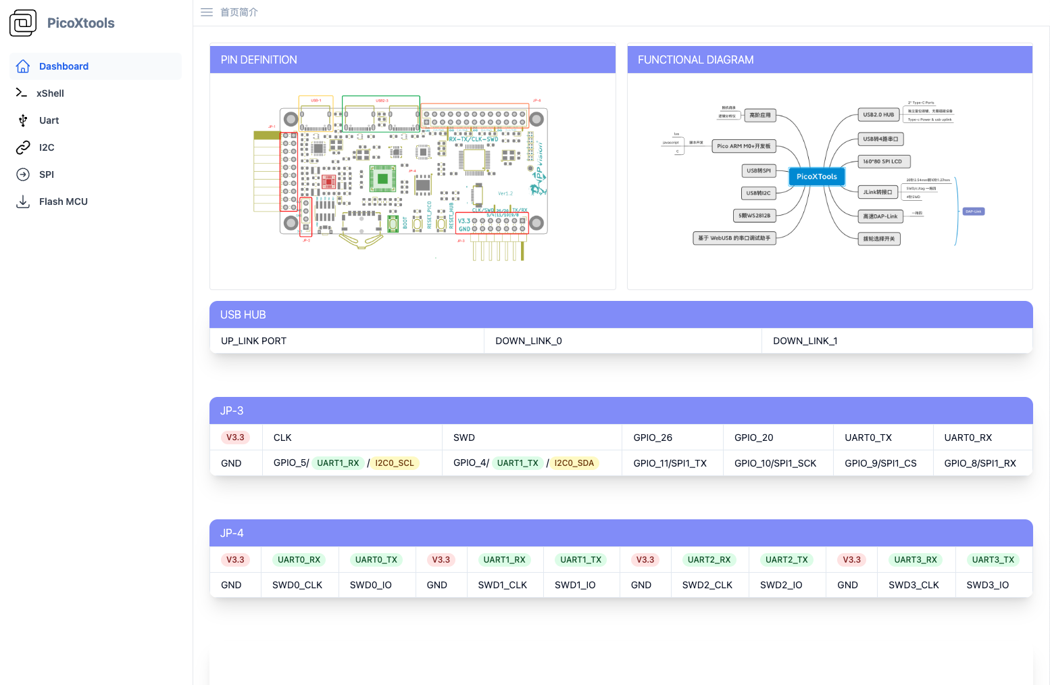The width and height of the screenshot is (1050, 685).
Task: Click the UART3_RX tag
Action: (916, 560)
